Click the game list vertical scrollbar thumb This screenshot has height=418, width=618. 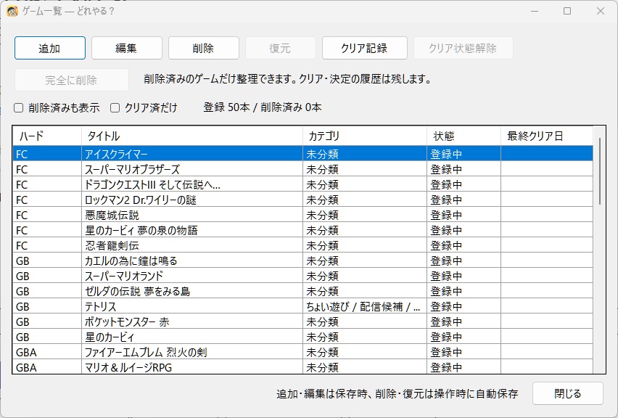click(x=600, y=171)
